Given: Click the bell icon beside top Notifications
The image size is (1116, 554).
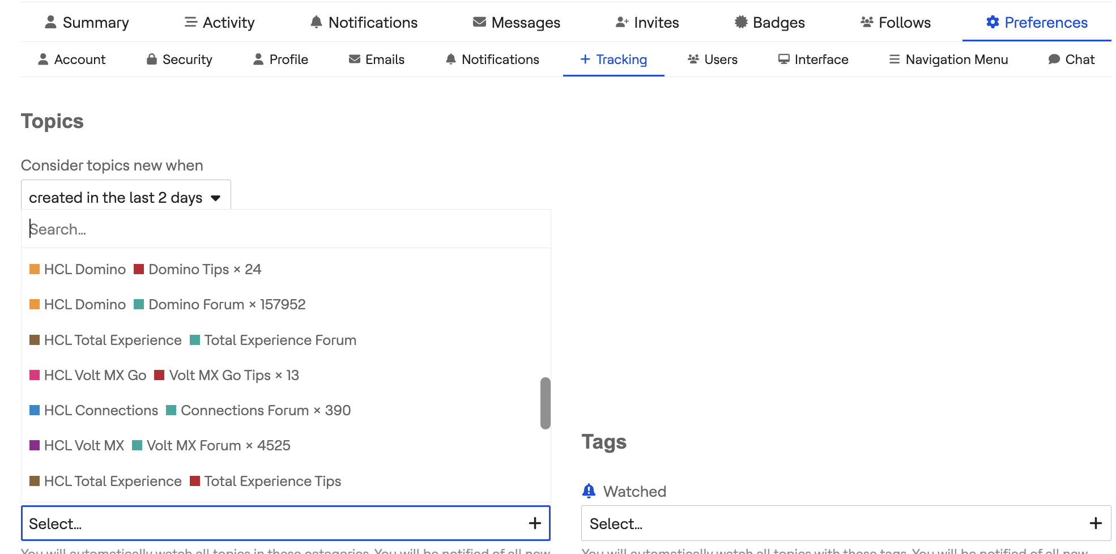Looking at the screenshot, I should point(316,22).
